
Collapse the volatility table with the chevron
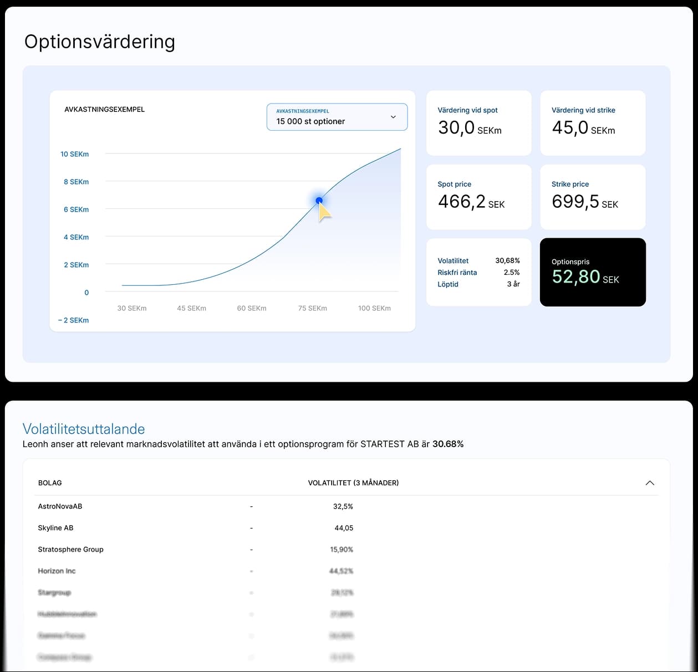(650, 483)
